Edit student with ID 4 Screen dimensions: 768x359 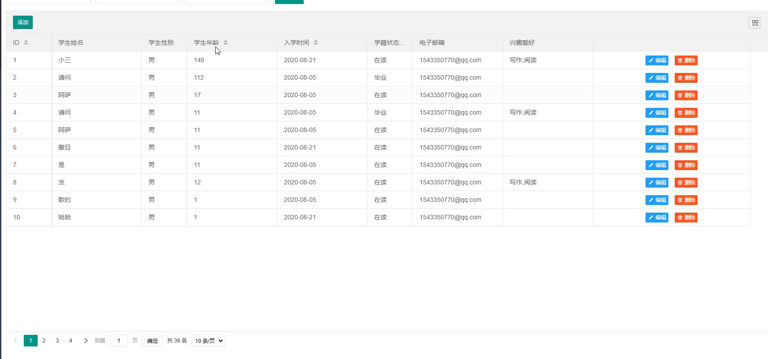coord(657,113)
